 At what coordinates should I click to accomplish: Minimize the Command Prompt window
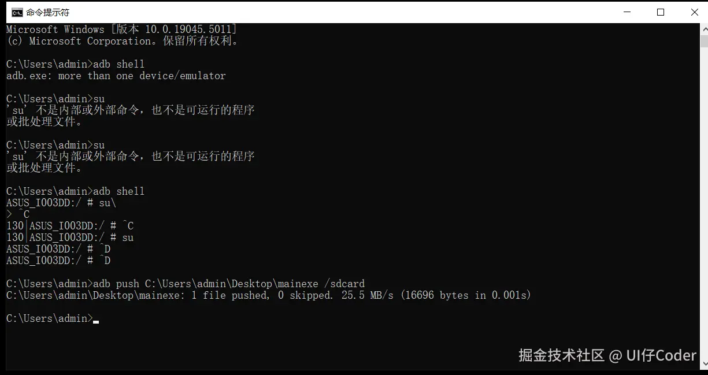[x=627, y=12]
